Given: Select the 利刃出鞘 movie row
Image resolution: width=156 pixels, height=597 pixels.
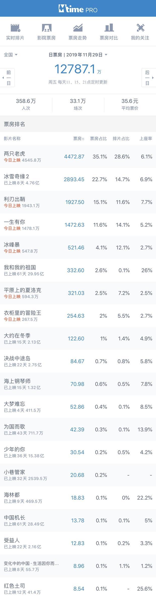Looking at the screenshot, I should tap(78, 202).
